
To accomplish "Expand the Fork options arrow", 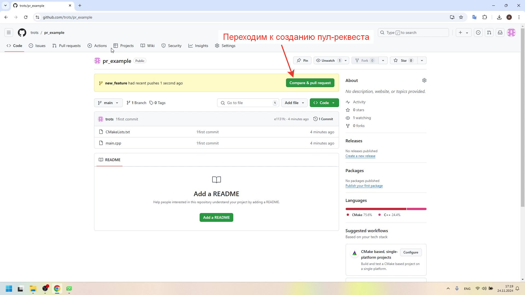I will click(x=383, y=60).
